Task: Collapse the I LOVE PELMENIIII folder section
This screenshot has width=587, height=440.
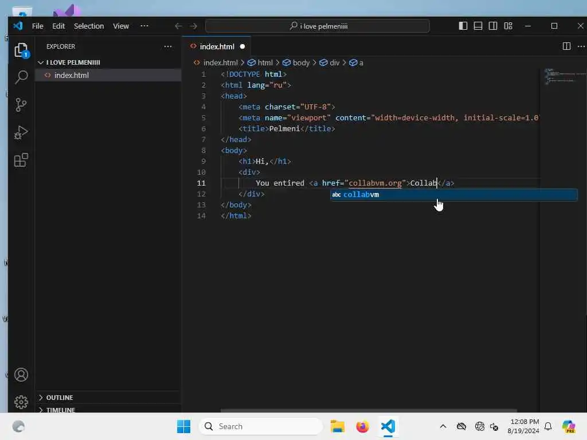Action: (108, 62)
